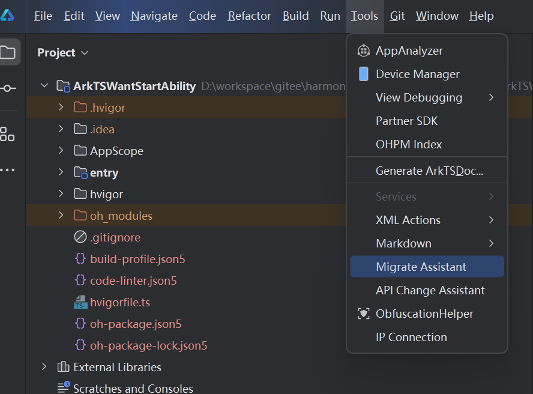Screen dimensions: 533x394
Task: Select the build-profile.json5 file
Action: tap(137, 259)
